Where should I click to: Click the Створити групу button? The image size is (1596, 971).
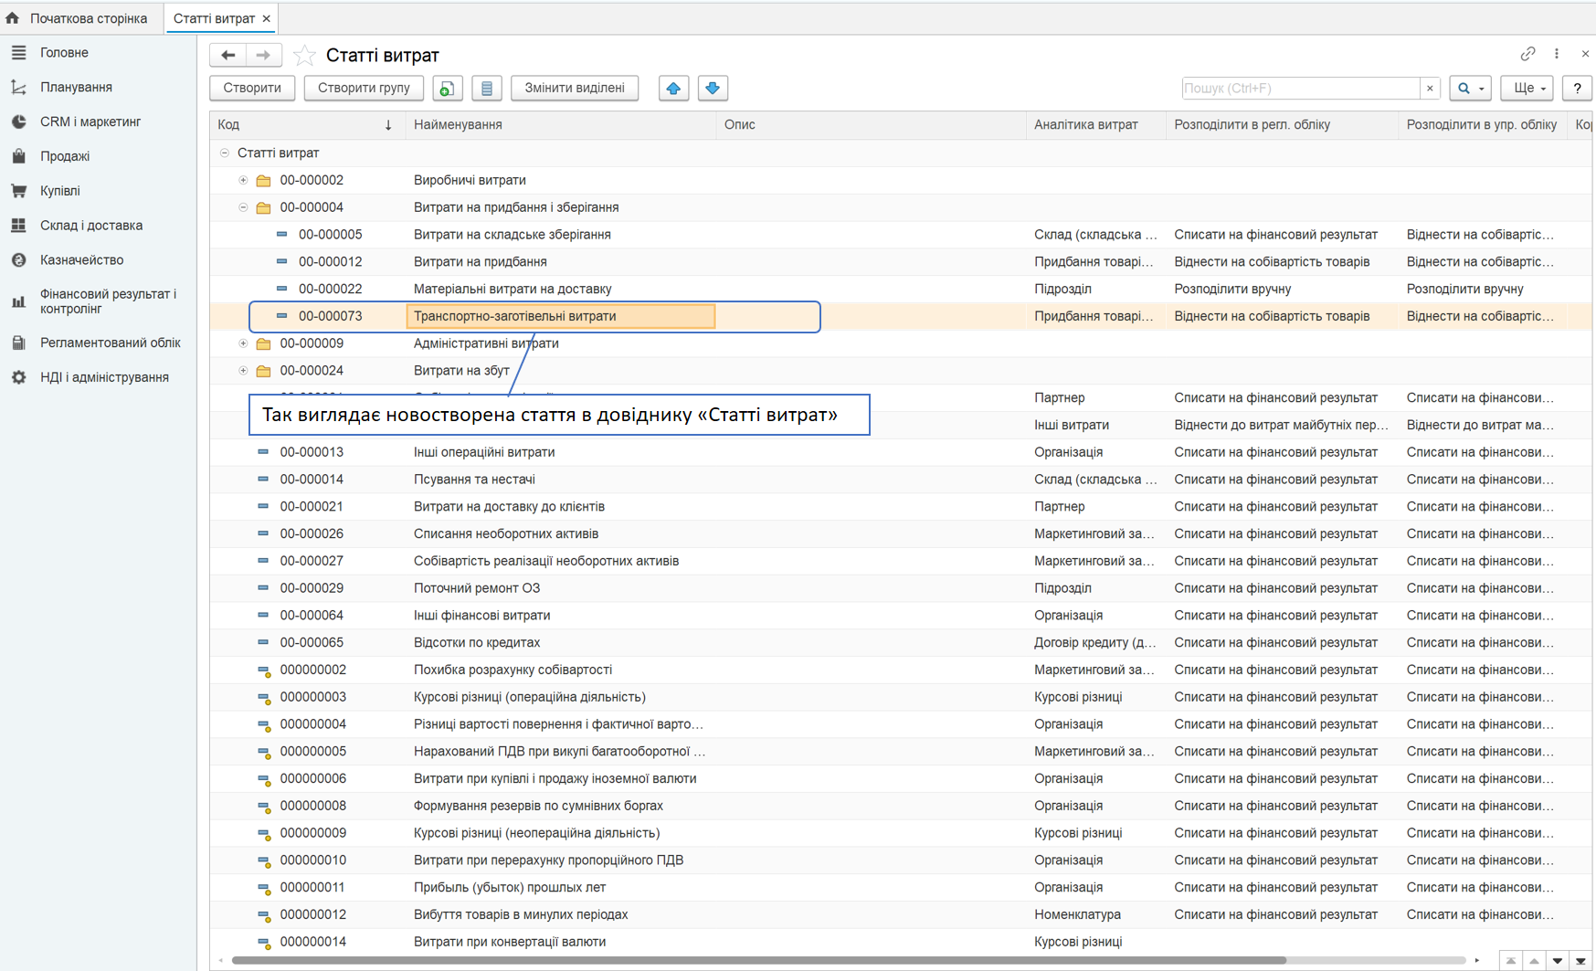[364, 89]
